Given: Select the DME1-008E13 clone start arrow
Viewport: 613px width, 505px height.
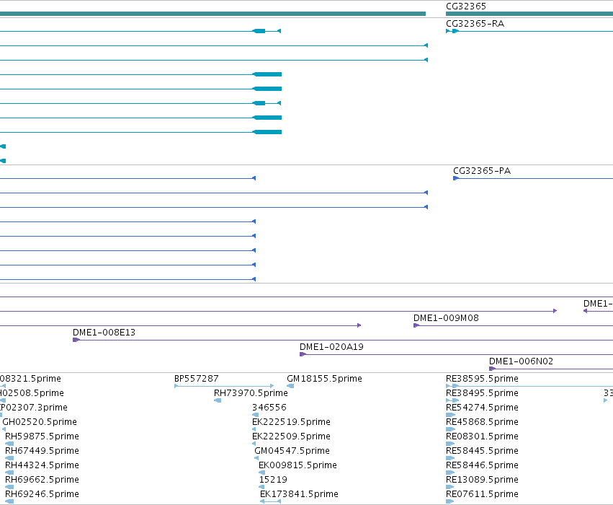Looking at the screenshot, I should [x=76, y=340].
